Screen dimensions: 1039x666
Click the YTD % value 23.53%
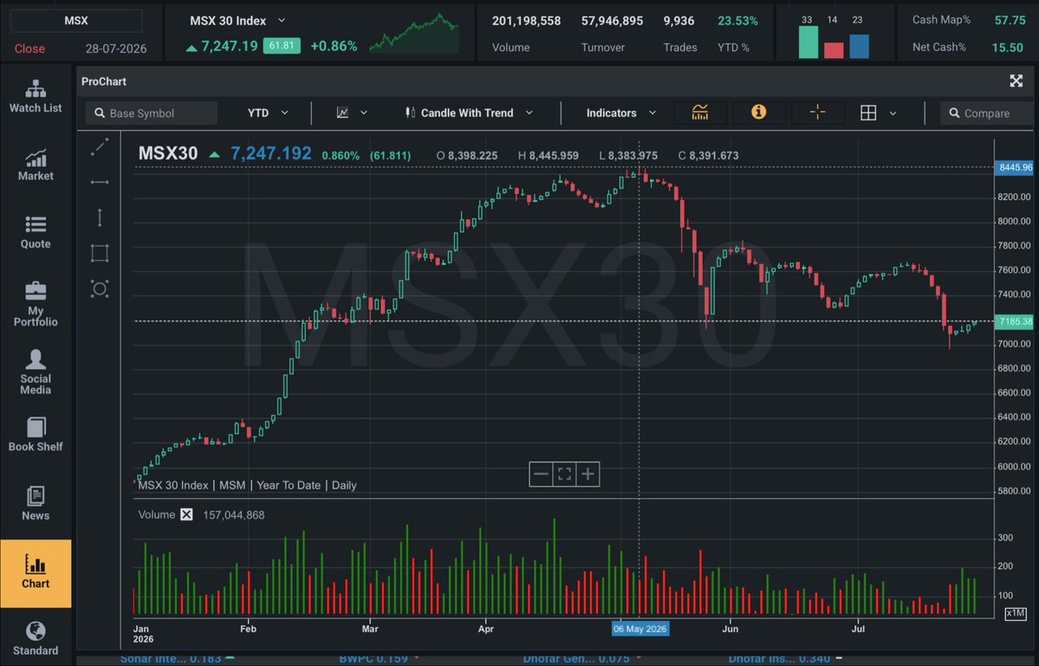coord(737,21)
